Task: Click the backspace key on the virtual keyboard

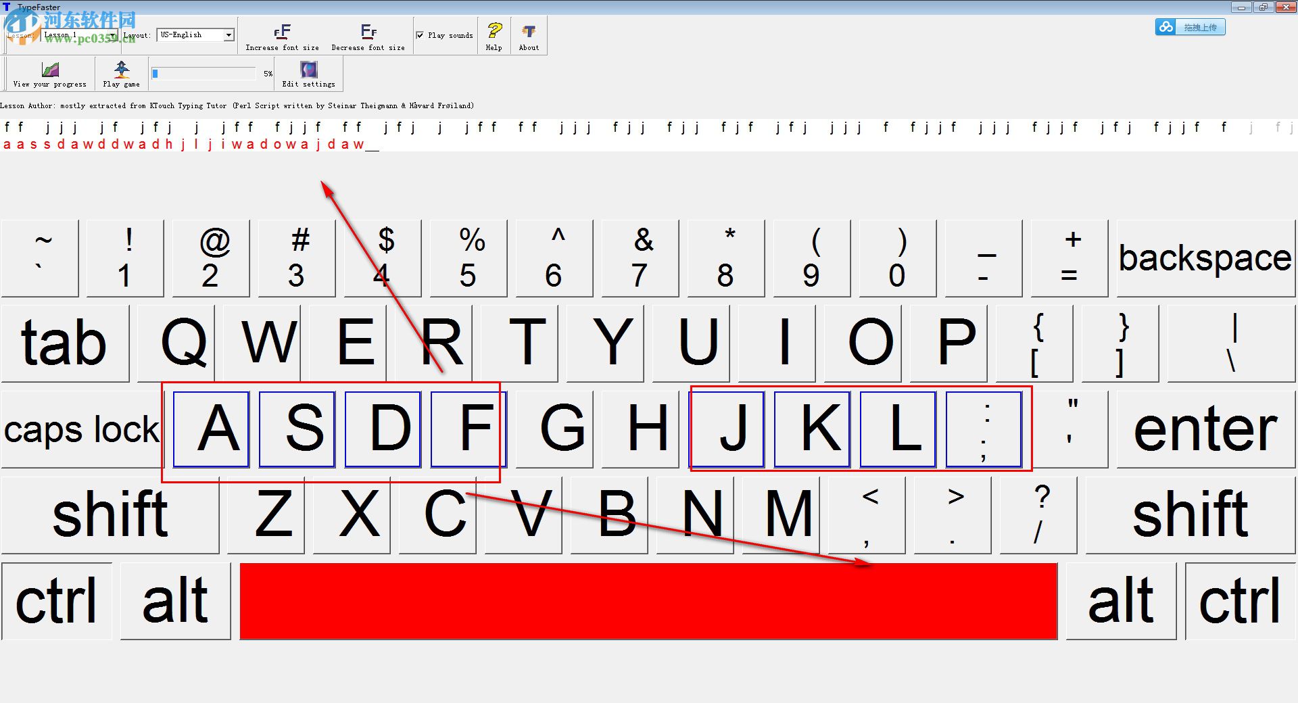Action: [x=1205, y=258]
